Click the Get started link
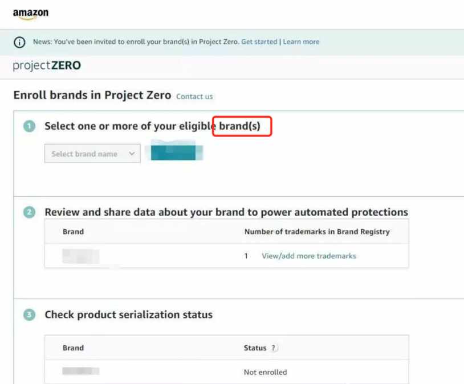Viewport: 464px width, 384px height. pos(259,42)
